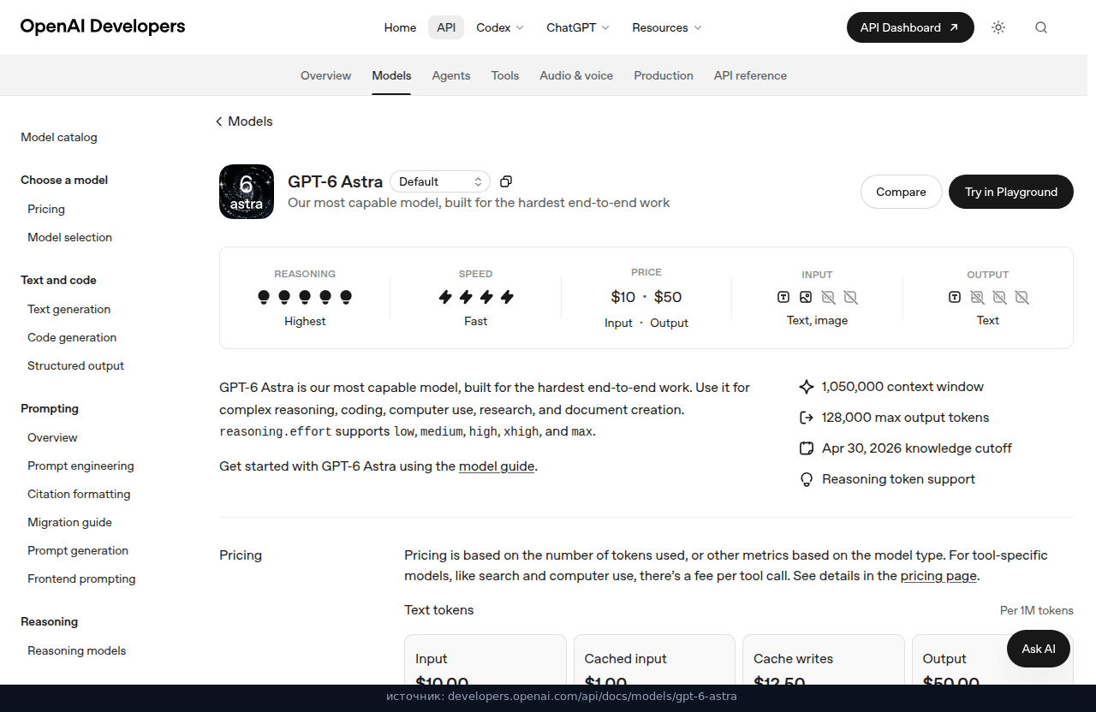Image resolution: width=1096 pixels, height=712 pixels.
Task: Click the '128,000 max output tokens' text
Action: pyautogui.click(x=905, y=418)
